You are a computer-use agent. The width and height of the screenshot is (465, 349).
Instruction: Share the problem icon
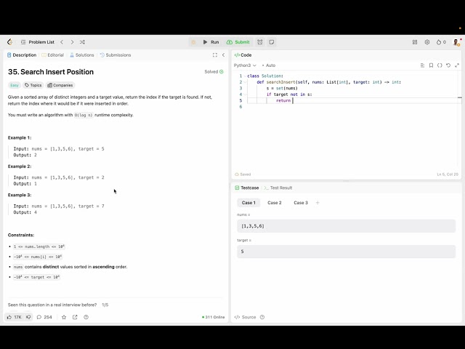coord(75,317)
